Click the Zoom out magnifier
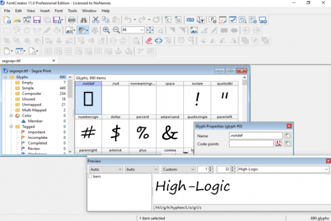The width and height of the screenshot is (331, 221). 116,30
